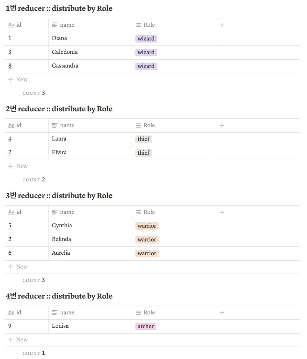Click the multi-select icon on Role in fourth table

tap(138, 312)
